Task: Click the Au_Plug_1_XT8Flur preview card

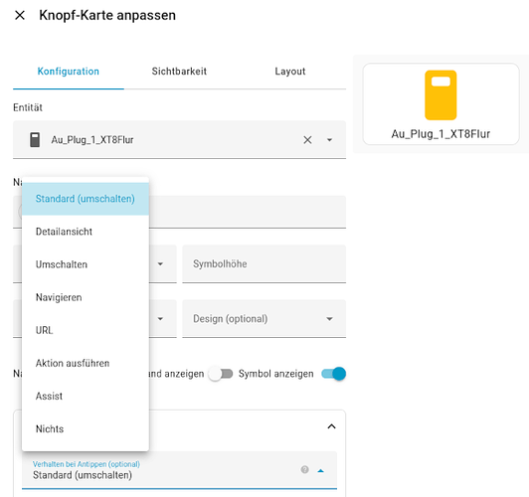Action: pos(441,103)
